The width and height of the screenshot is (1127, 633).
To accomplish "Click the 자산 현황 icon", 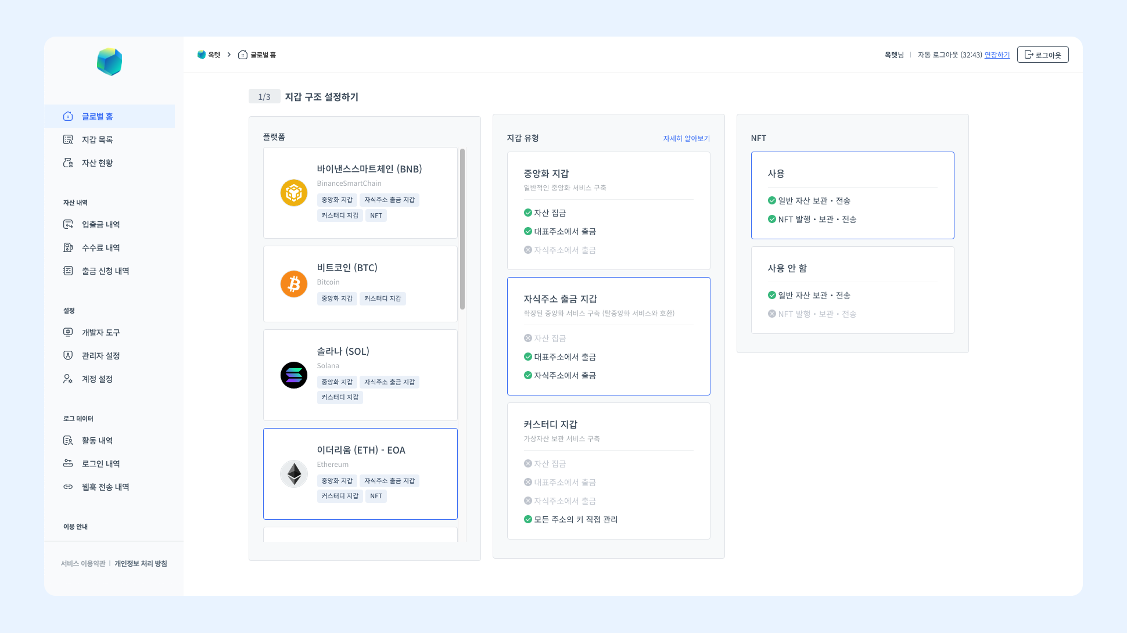I will (x=68, y=163).
